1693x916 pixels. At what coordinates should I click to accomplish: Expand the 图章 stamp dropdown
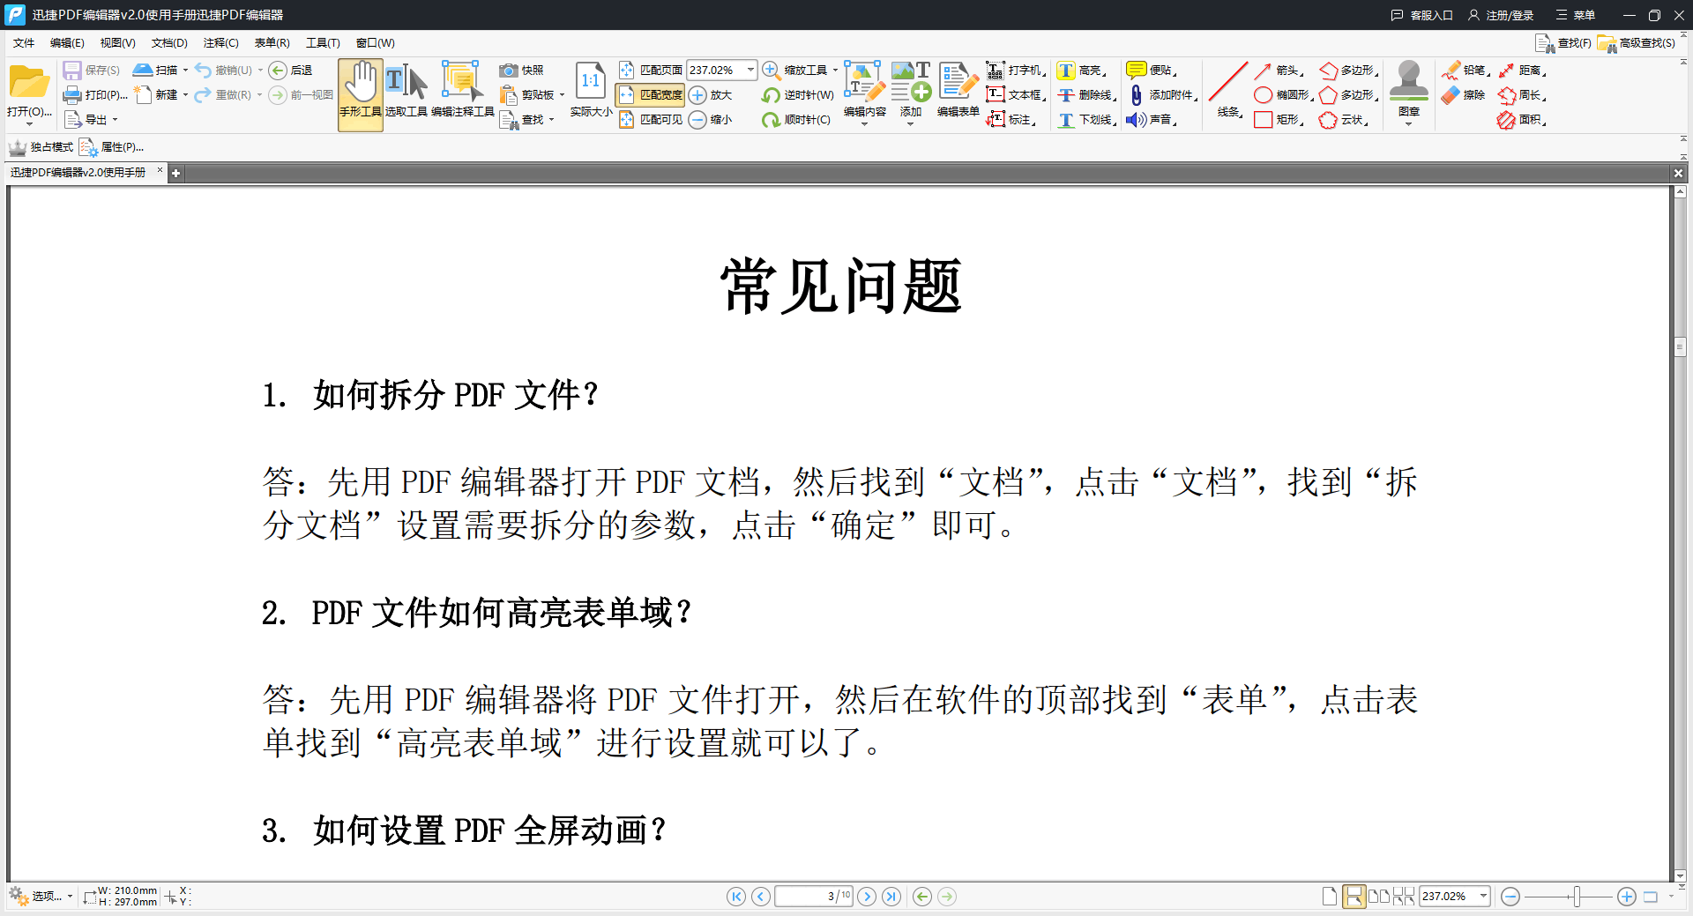(1408, 124)
